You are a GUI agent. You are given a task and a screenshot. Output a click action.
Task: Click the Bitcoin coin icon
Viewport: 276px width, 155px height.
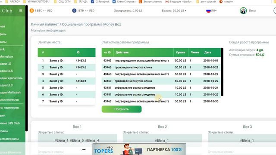(31, 10)
